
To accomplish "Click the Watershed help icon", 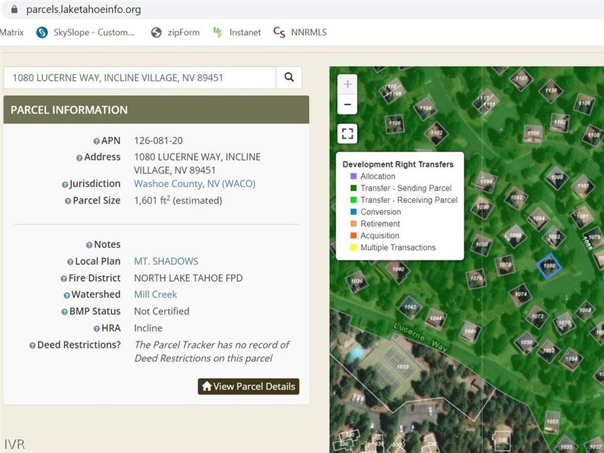I will (x=67, y=295).
